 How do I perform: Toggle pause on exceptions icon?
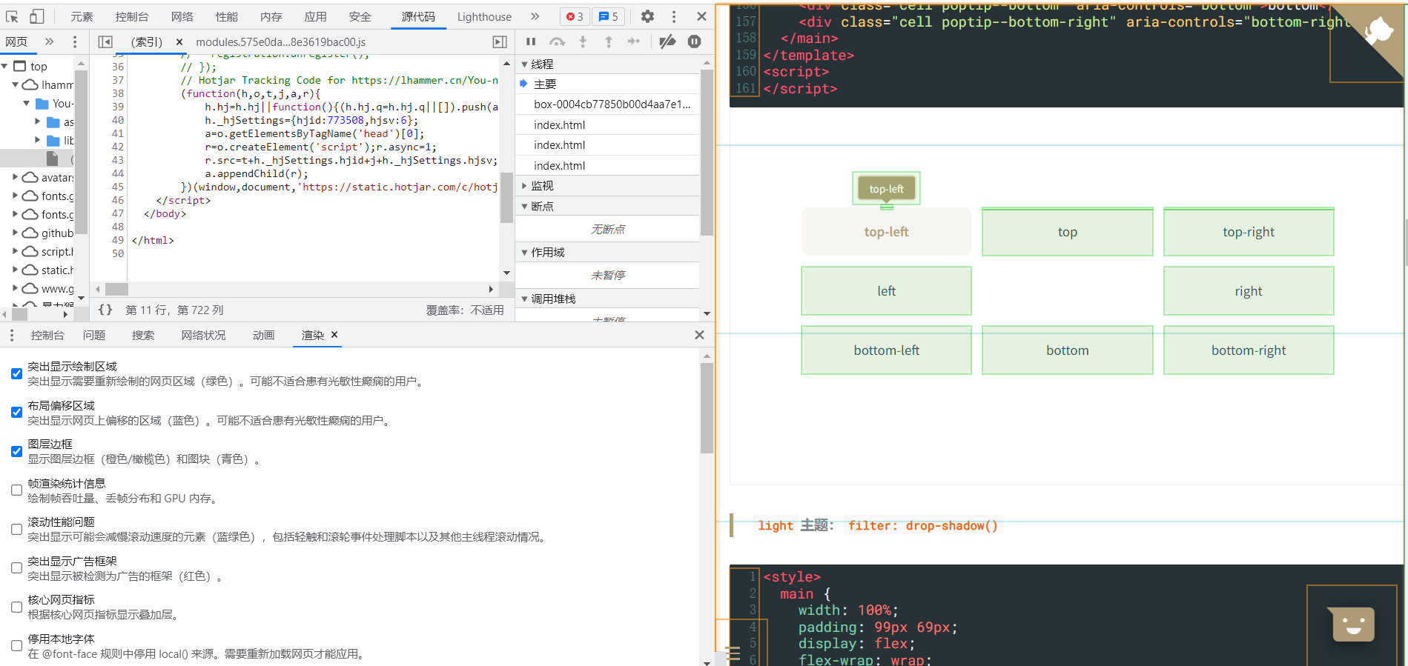694,41
